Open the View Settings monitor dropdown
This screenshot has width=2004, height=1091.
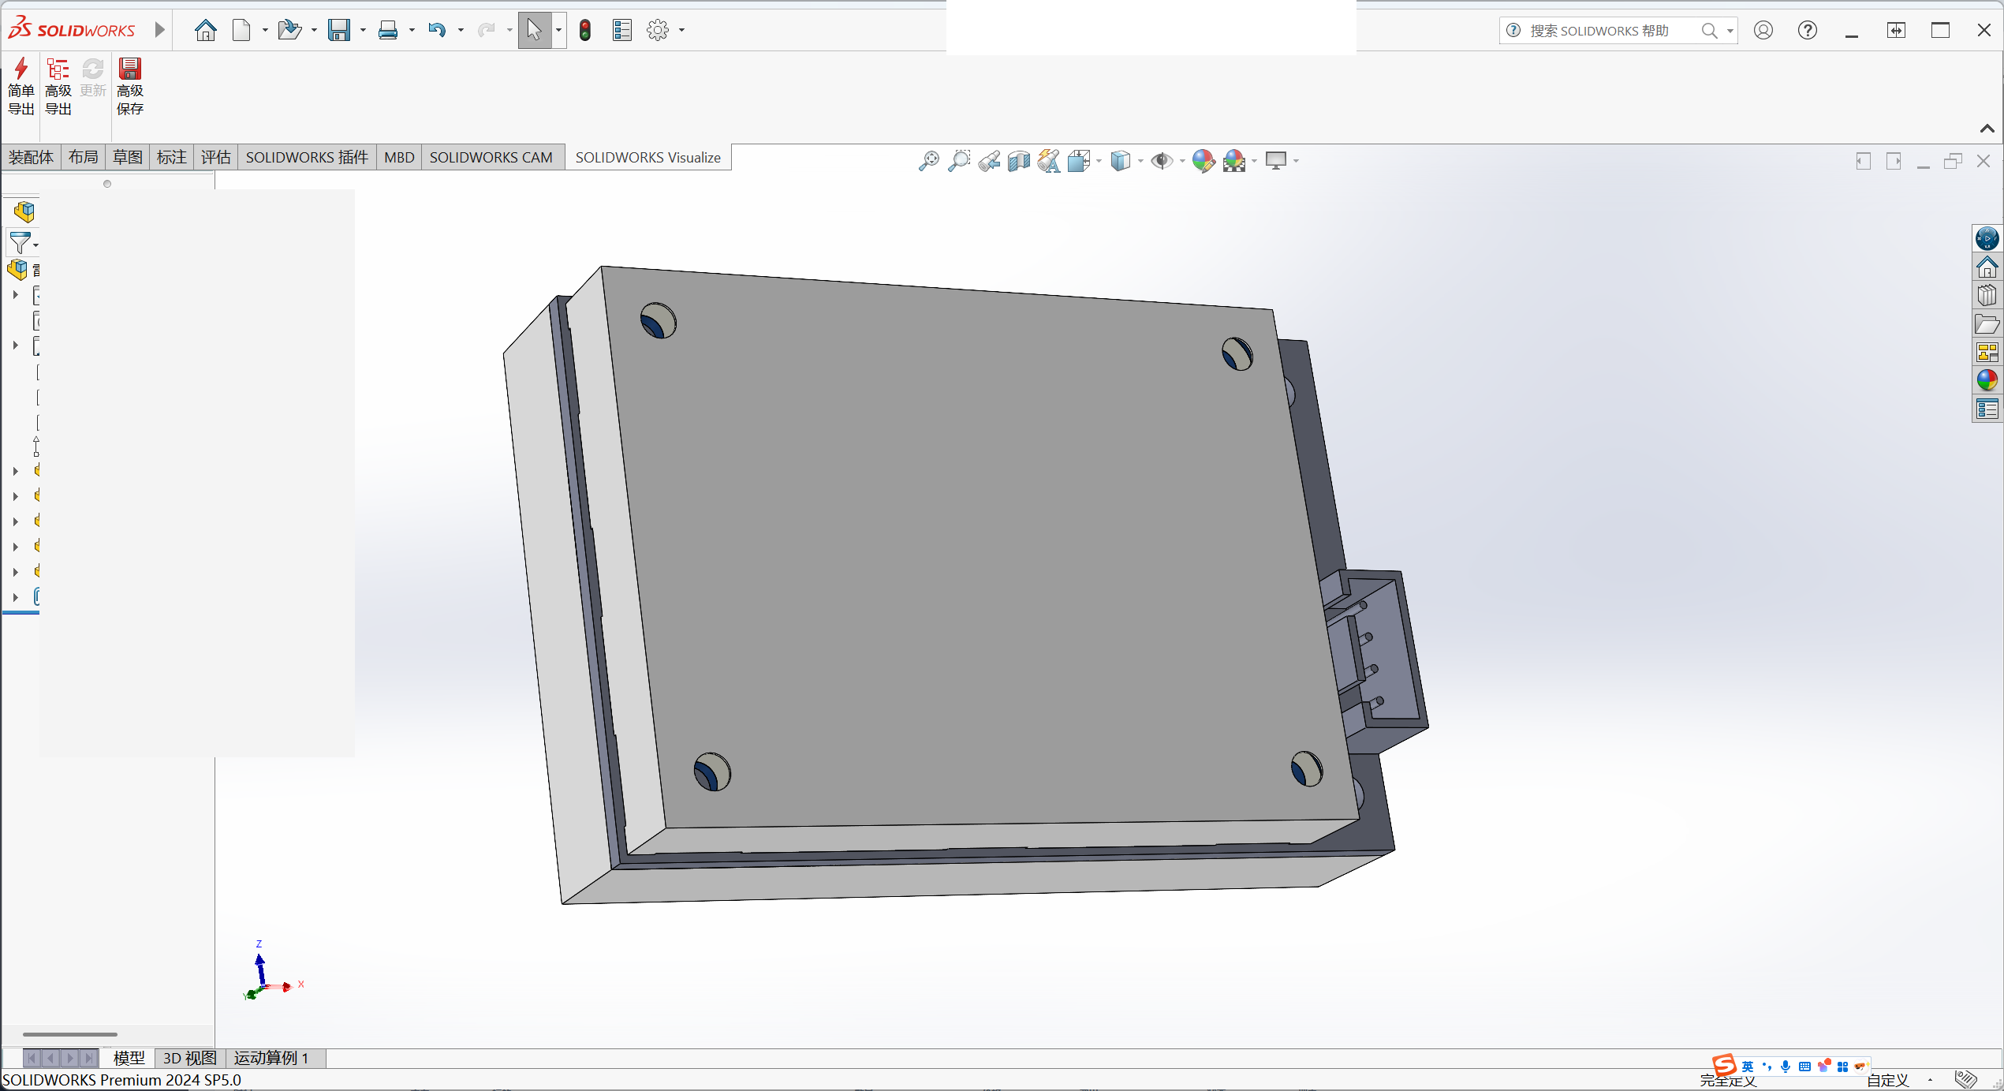(x=1296, y=161)
